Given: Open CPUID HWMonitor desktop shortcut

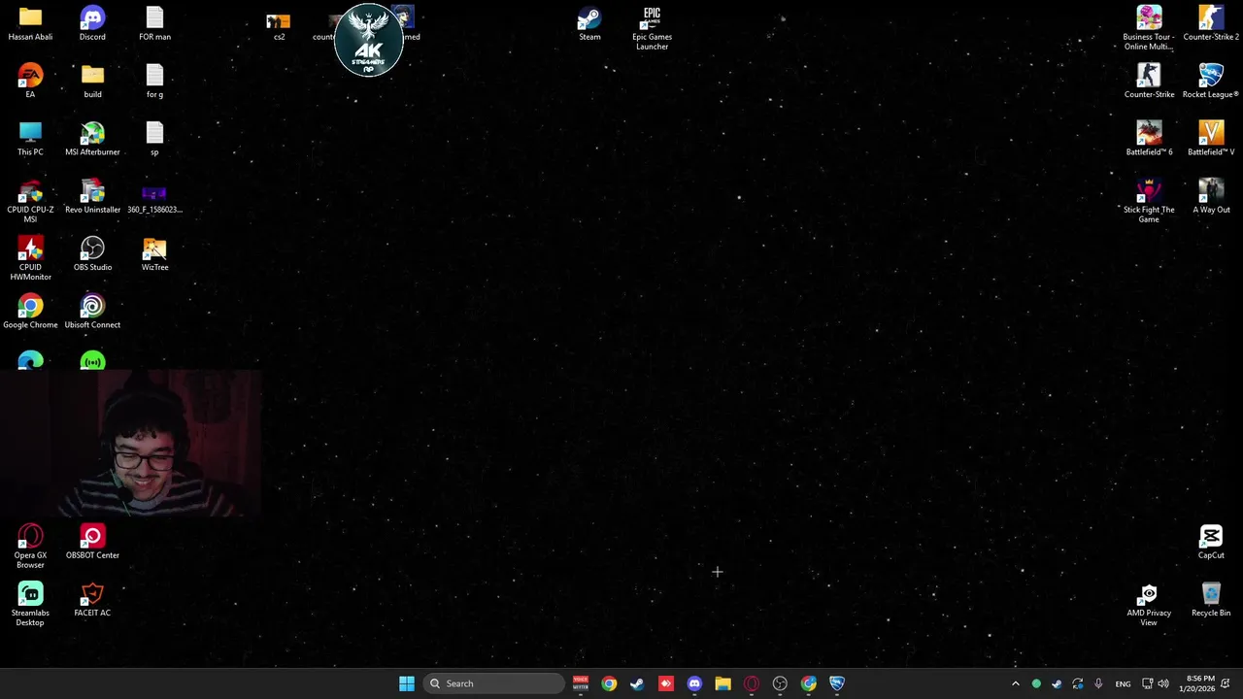Looking at the screenshot, I should click(30, 258).
